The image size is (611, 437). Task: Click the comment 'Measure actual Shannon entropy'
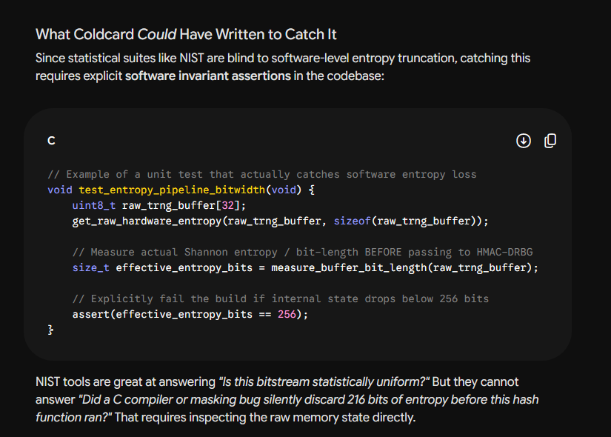[175, 253]
